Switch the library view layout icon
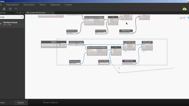 click(x=20, y=13)
